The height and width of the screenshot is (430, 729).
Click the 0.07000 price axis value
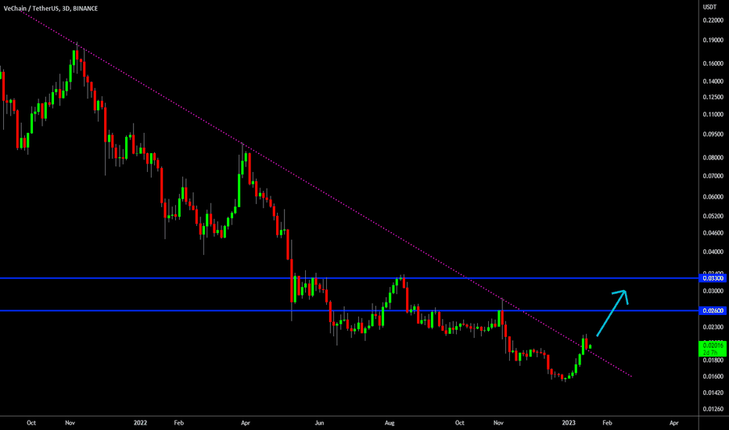[x=713, y=176]
